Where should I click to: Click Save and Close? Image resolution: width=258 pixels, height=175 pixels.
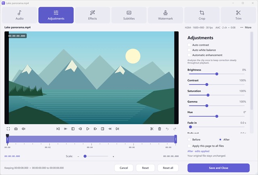pos(218,168)
